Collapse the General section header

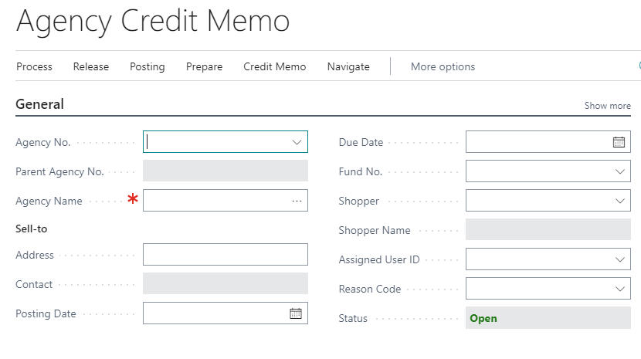pos(40,104)
